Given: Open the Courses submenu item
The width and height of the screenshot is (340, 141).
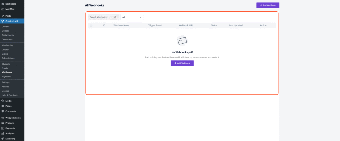Looking at the screenshot, I should [6, 27].
